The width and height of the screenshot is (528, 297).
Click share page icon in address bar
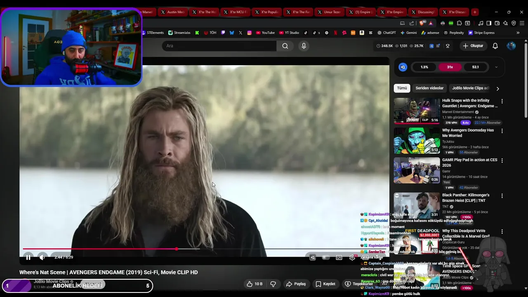[412, 23]
